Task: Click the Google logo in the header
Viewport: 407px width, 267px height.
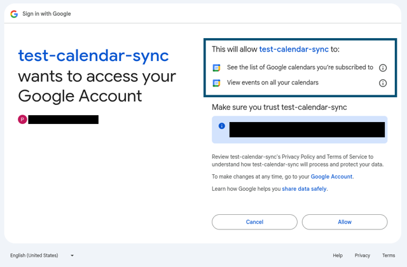Action: click(x=14, y=14)
